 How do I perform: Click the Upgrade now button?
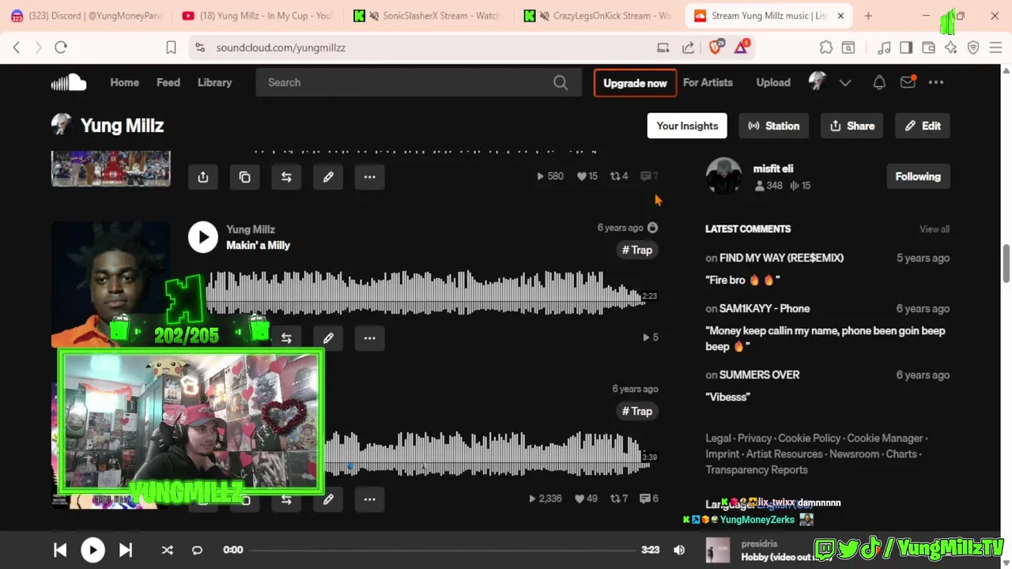635,82
